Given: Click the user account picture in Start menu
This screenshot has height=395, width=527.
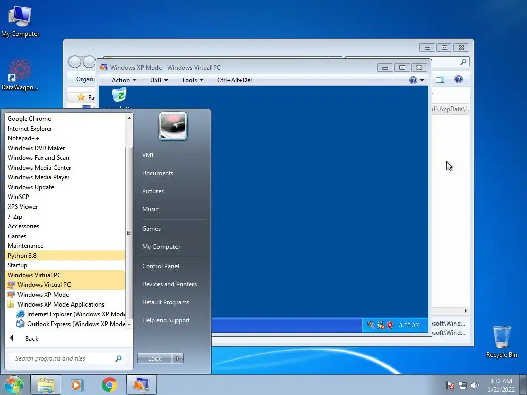Looking at the screenshot, I should (x=173, y=126).
